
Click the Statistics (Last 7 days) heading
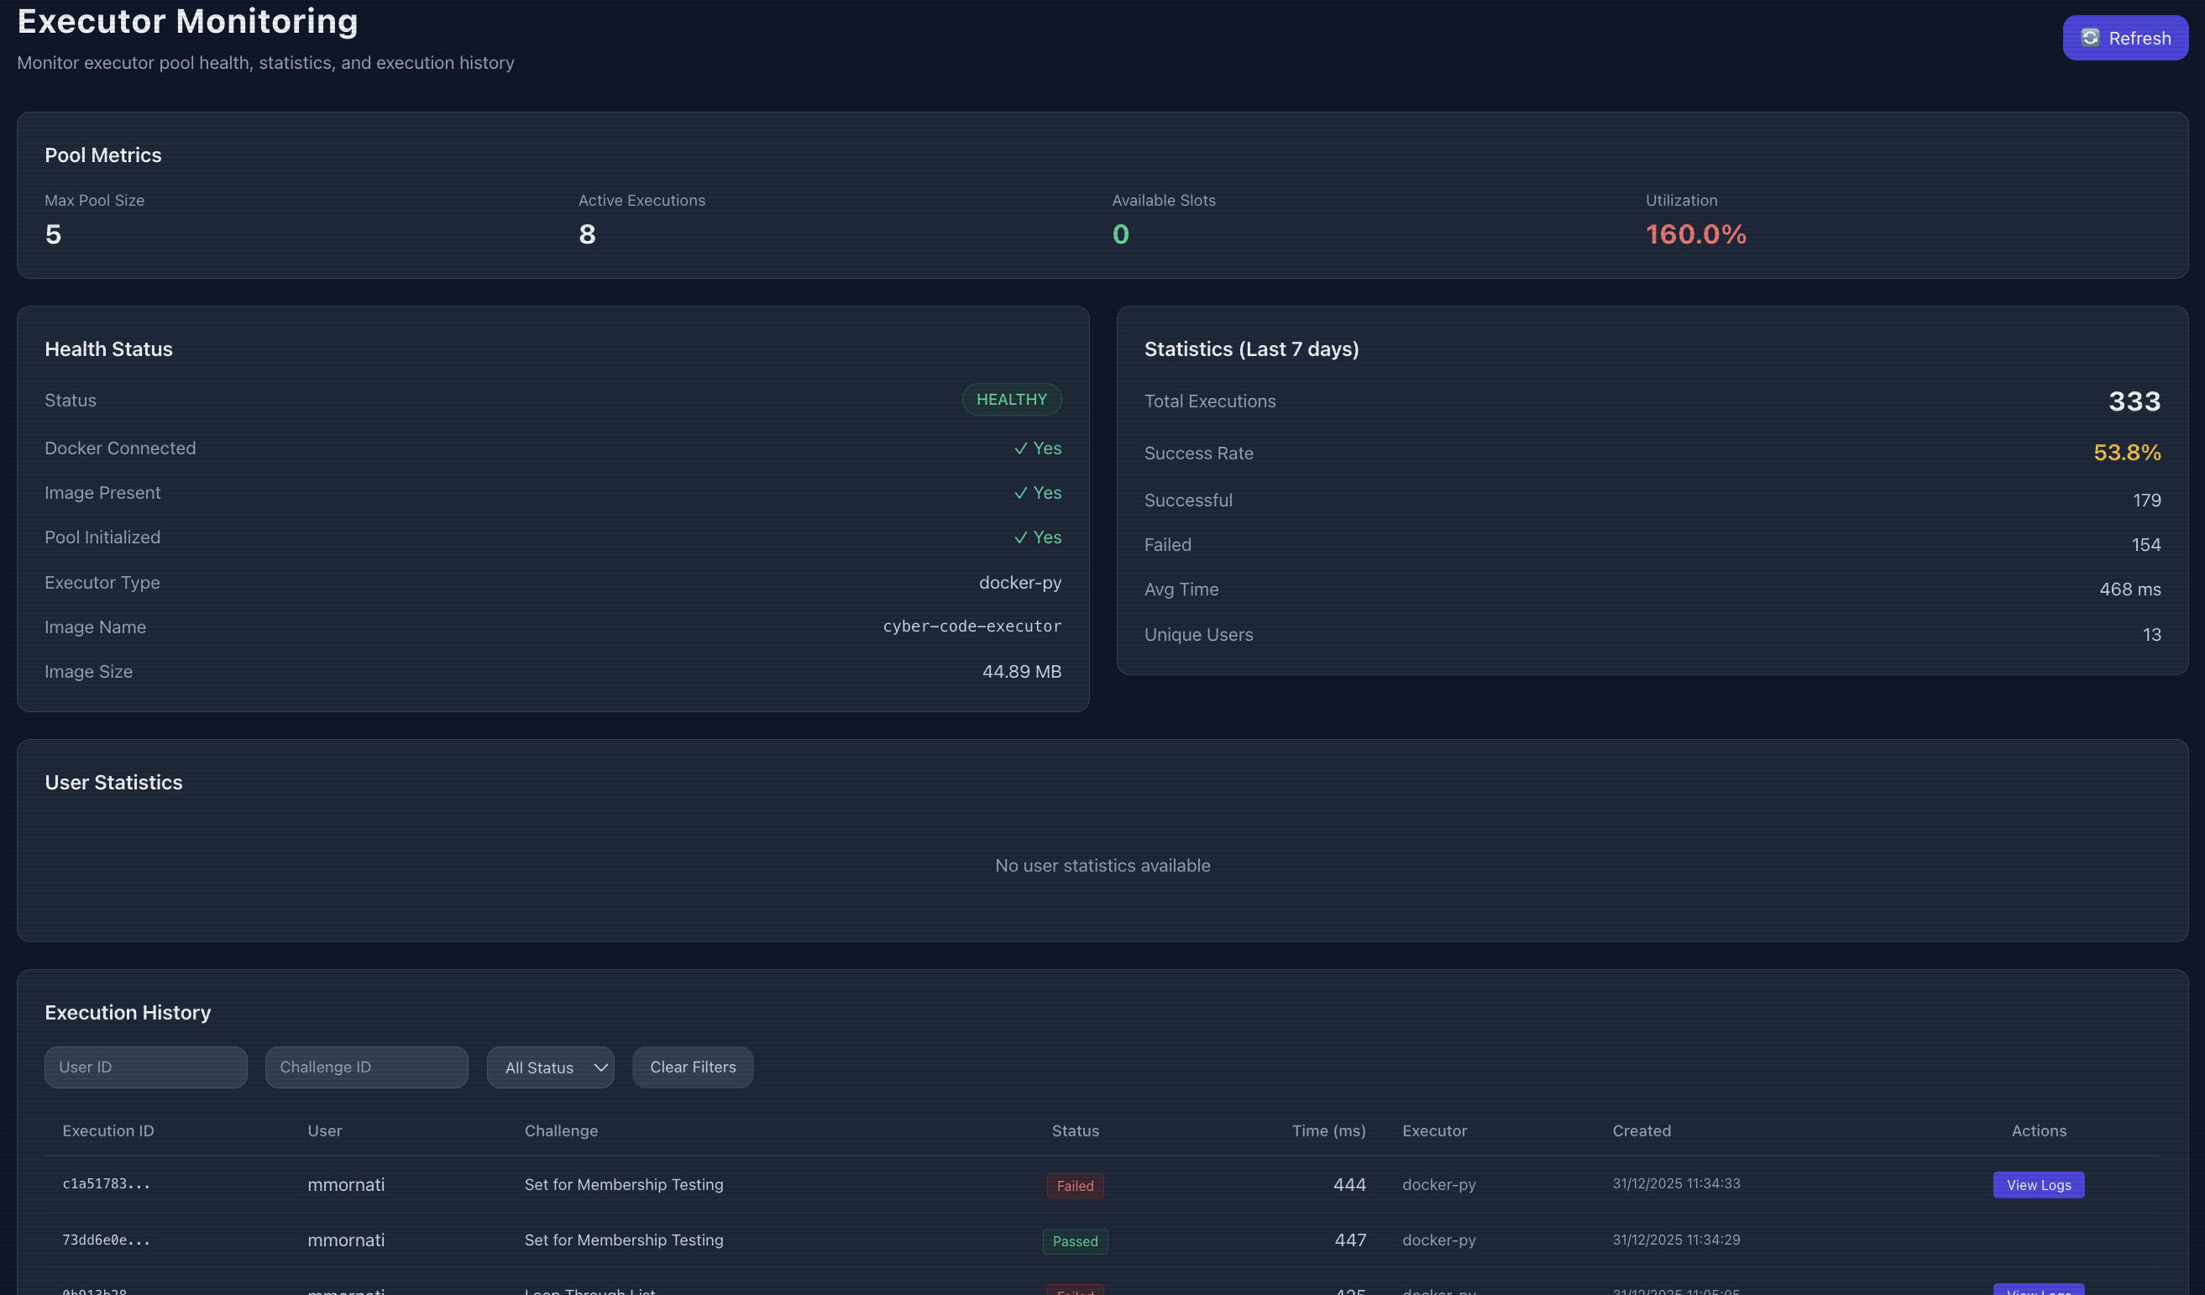point(1251,349)
